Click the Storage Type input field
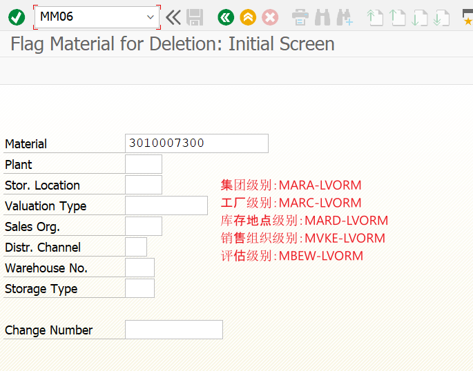Viewport: 473px width, 371px height. click(x=139, y=288)
